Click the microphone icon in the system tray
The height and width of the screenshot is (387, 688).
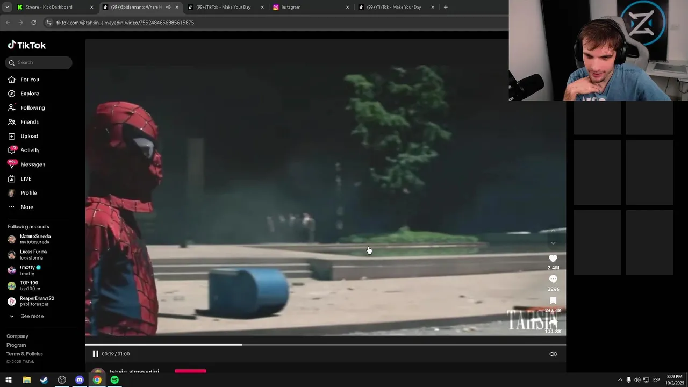pos(628,380)
